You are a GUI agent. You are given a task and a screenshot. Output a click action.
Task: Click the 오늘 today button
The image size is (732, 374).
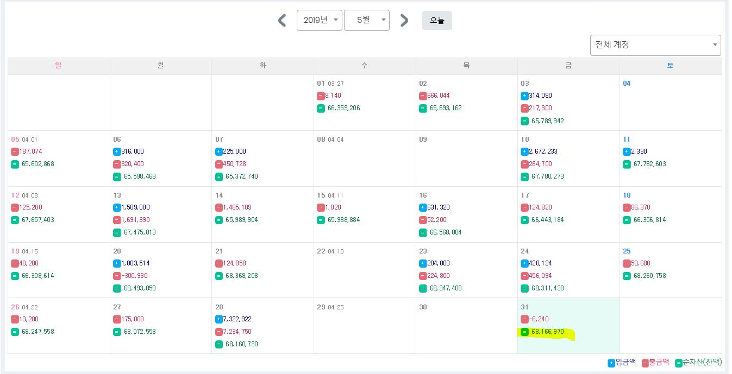coord(437,21)
